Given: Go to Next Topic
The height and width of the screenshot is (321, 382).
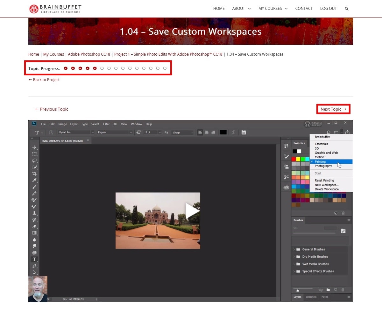Looking at the screenshot, I should [333, 109].
